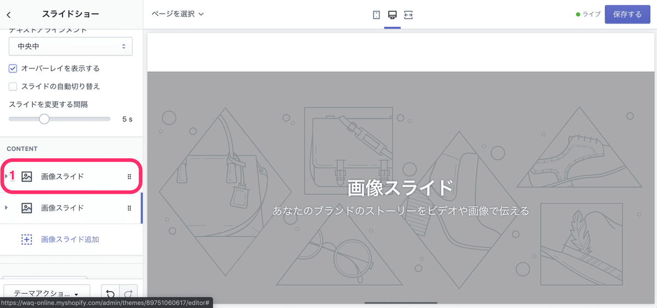Click the image icon of the first 画像スライド row

click(26, 176)
